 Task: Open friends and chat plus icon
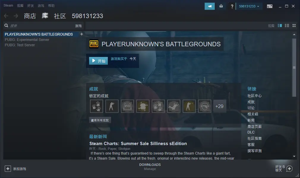[289, 169]
